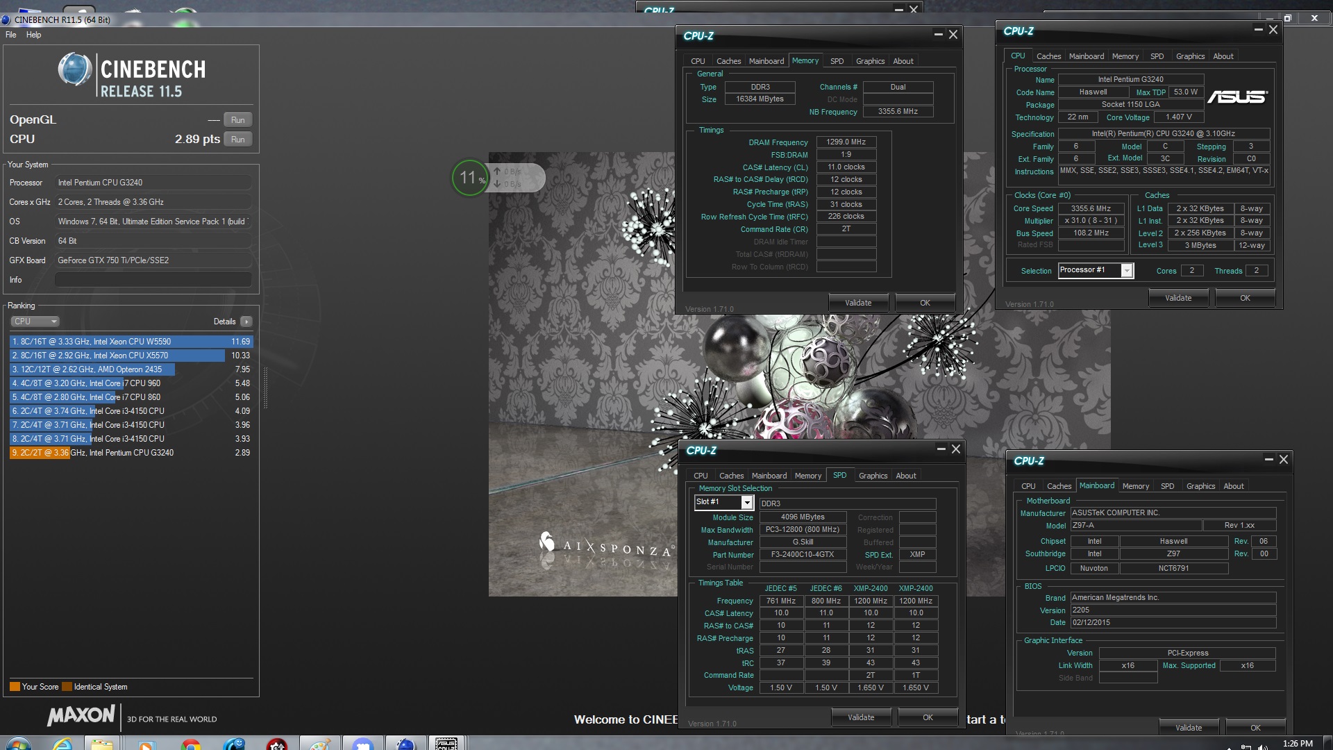Click OK in the SPD CPU-Z window
Viewport: 1333px width, 750px height.
(928, 717)
